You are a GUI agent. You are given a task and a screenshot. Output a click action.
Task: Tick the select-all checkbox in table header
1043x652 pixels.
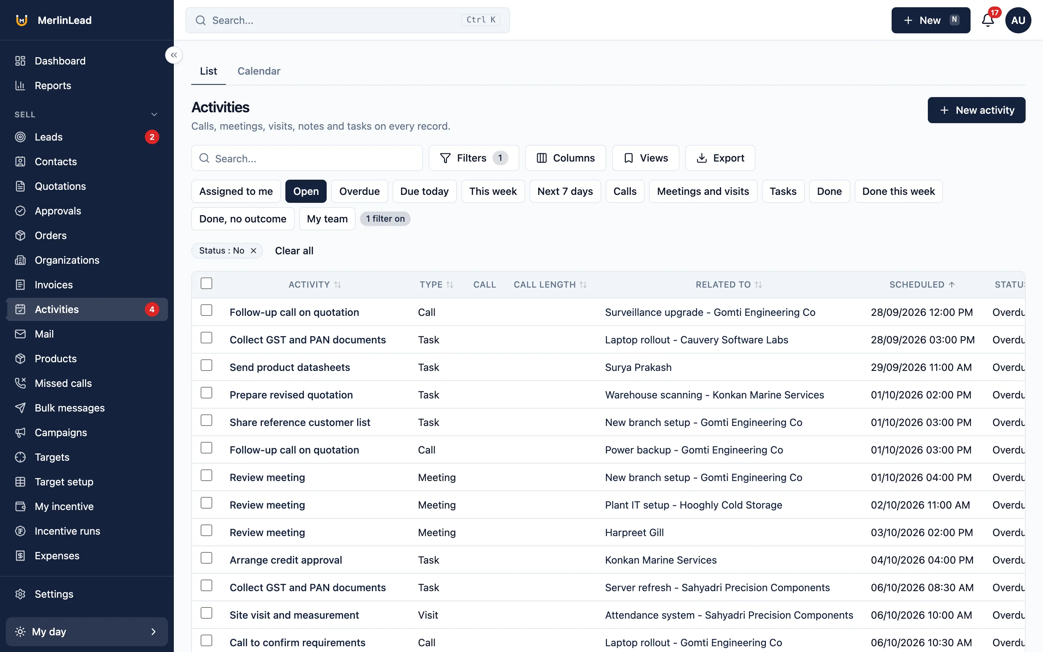point(206,283)
